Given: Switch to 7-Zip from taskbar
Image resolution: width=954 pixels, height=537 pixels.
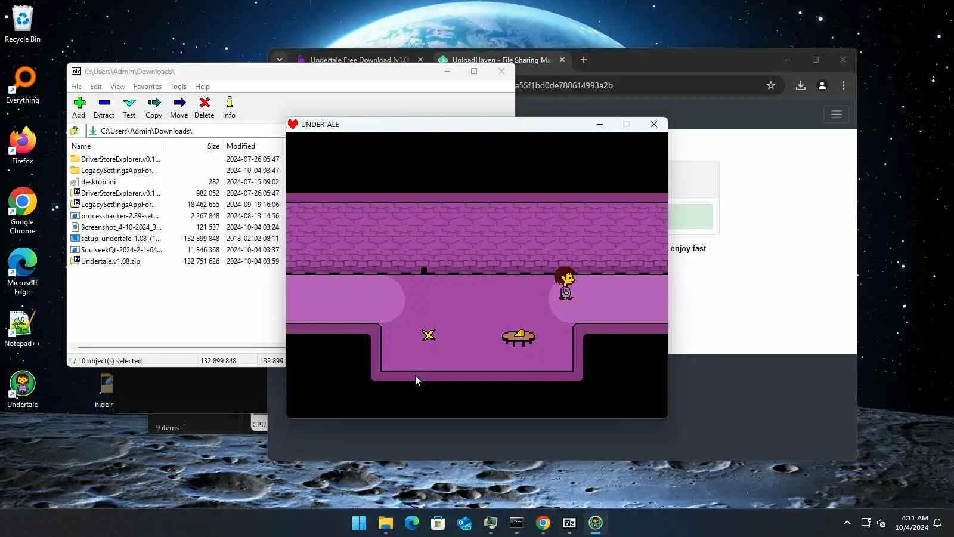Looking at the screenshot, I should coord(569,523).
